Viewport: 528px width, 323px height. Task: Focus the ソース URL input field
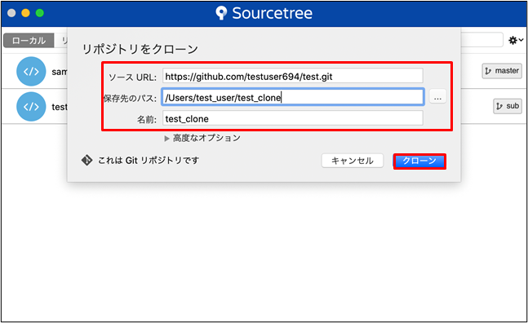tap(293, 76)
